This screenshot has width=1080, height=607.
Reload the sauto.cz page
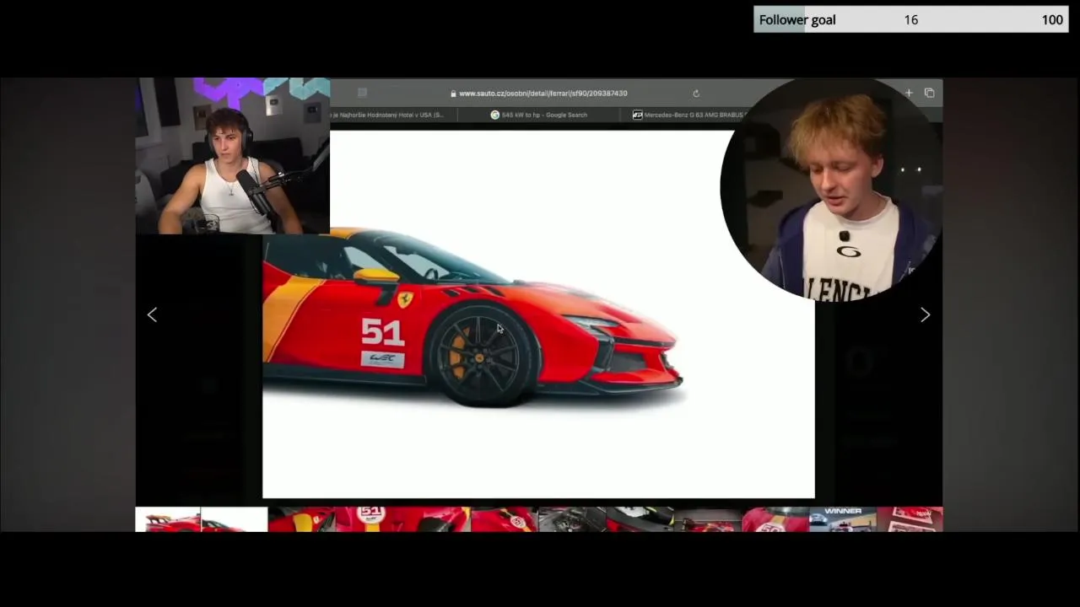[x=696, y=94]
